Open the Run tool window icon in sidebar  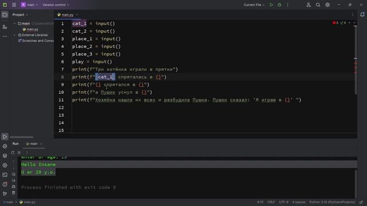(5, 137)
